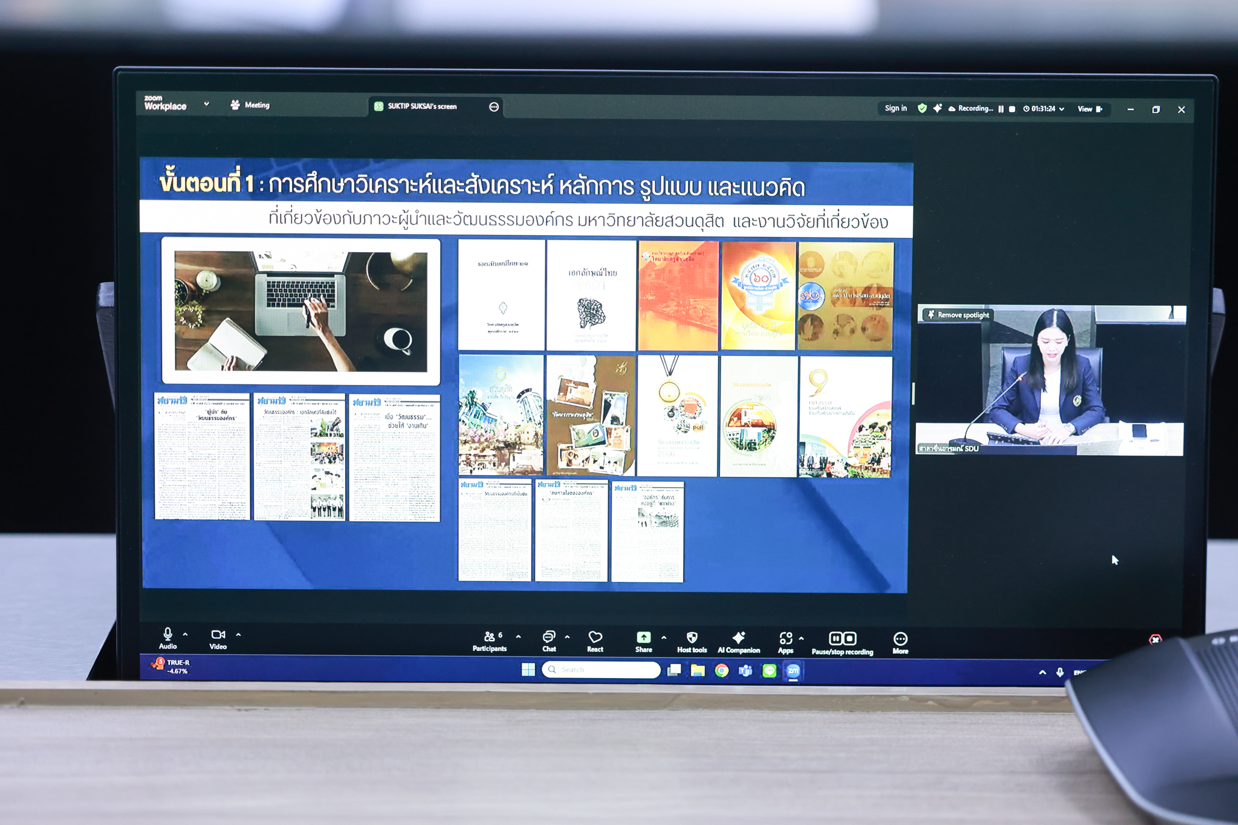Open the View layout menu

[1090, 109]
